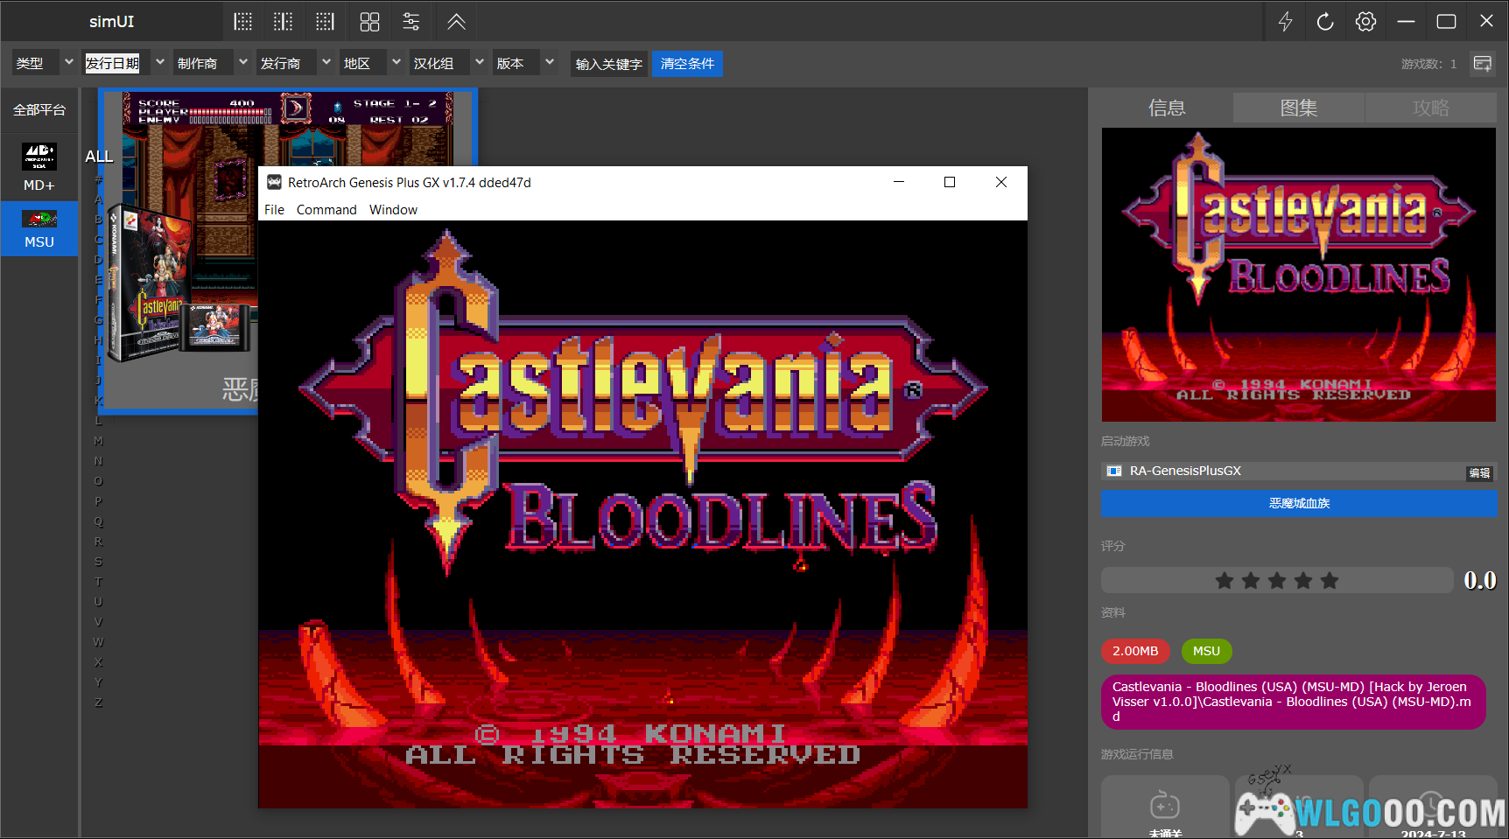Launch game with 恶魔城血族 button
The image size is (1509, 839).
click(x=1299, y=503)
